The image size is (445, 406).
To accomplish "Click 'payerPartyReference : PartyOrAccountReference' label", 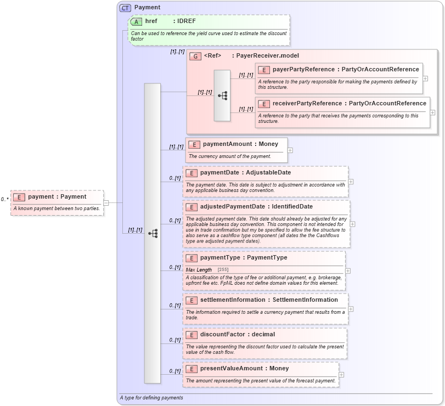I will tap(346, 69).
